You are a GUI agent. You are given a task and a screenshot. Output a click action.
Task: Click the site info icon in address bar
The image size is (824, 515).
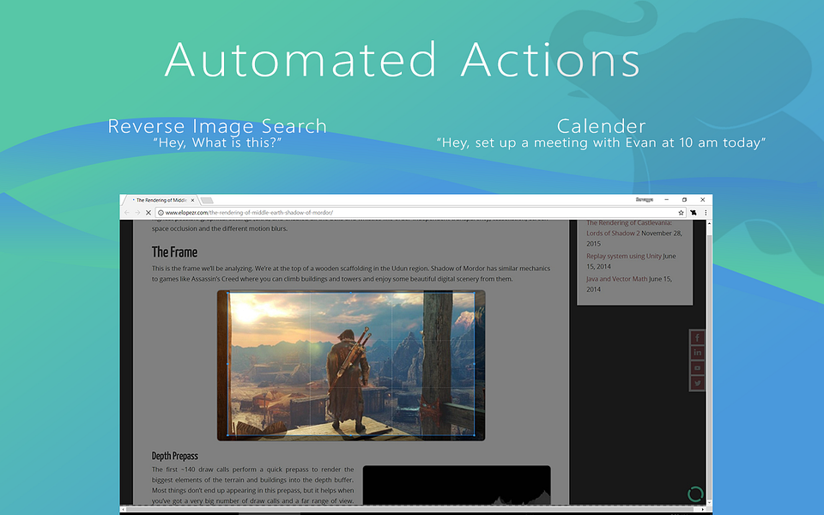[161, 213]
